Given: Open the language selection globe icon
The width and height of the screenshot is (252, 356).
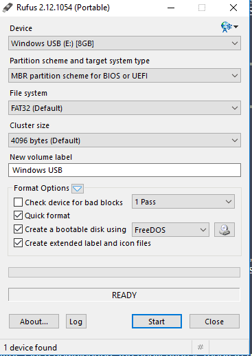Looking at the screenshot, I should tap(229, 27).
